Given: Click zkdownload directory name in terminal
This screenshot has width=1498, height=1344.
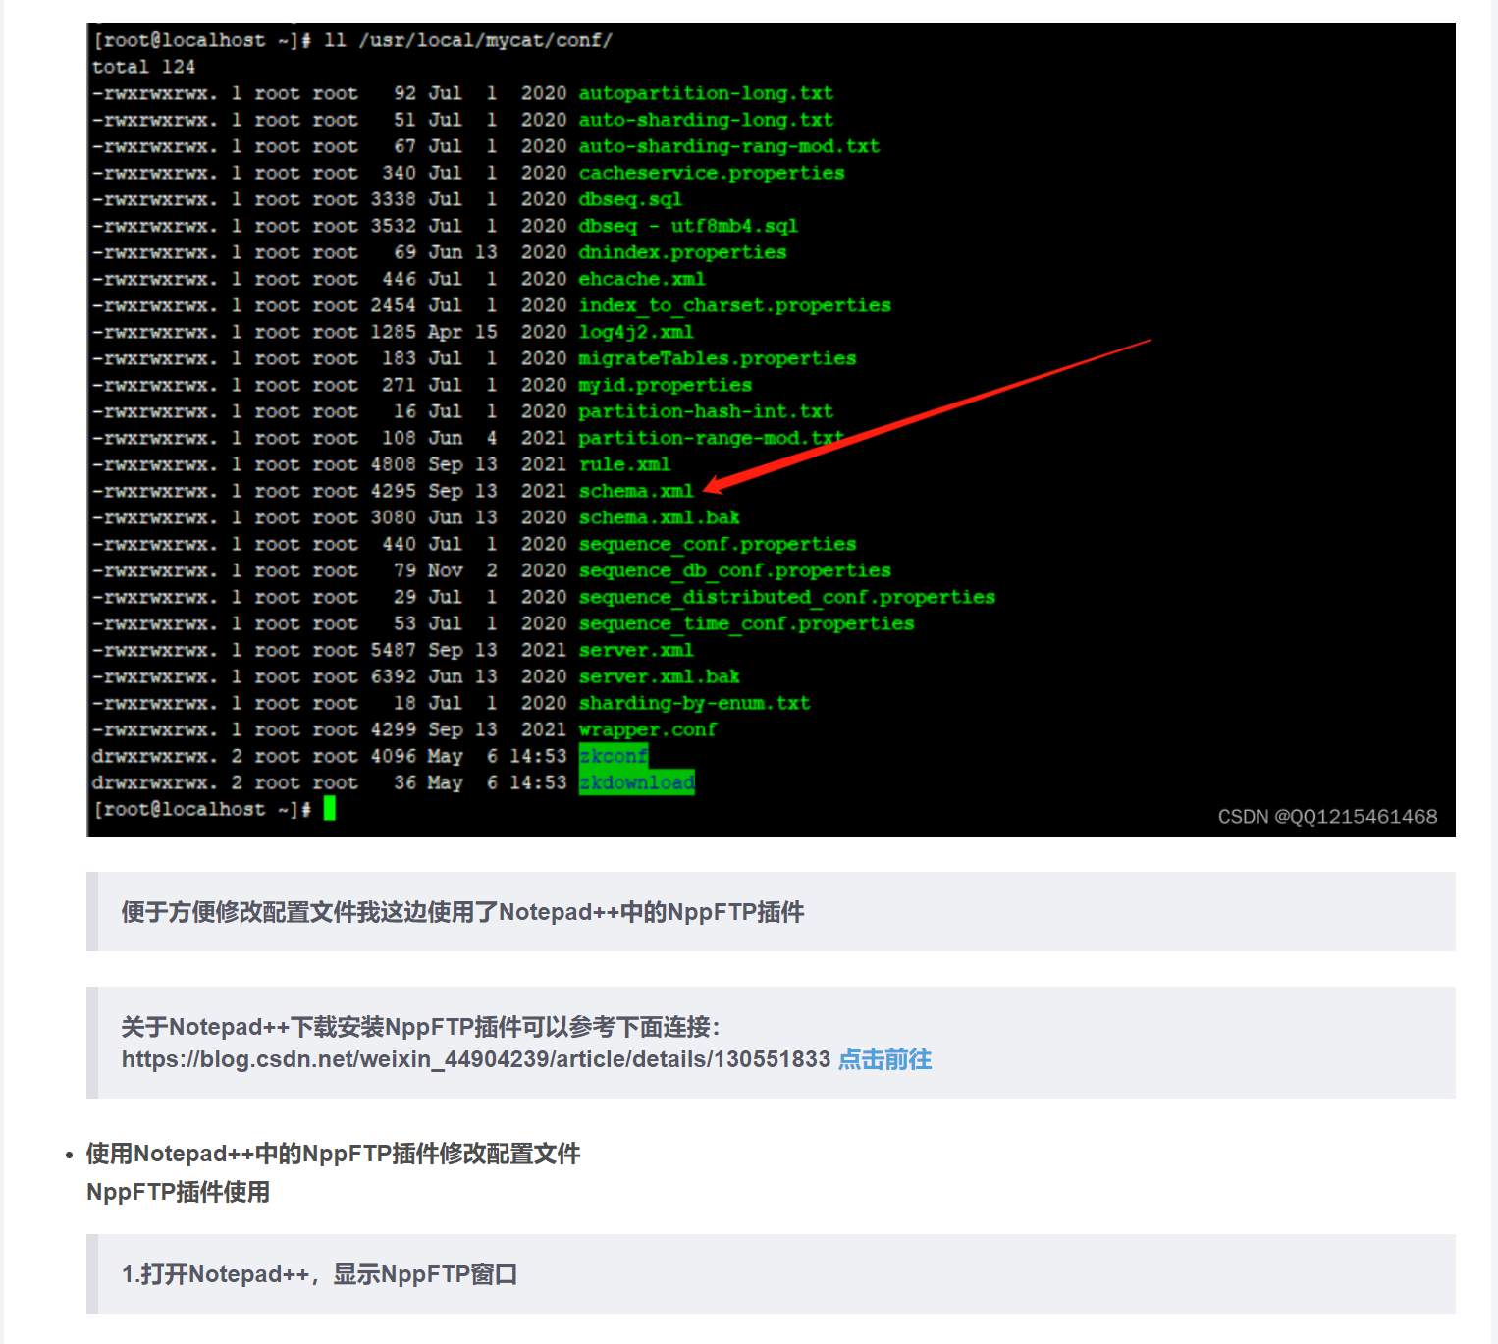Looking at the screenshot, I should [636, 782].
